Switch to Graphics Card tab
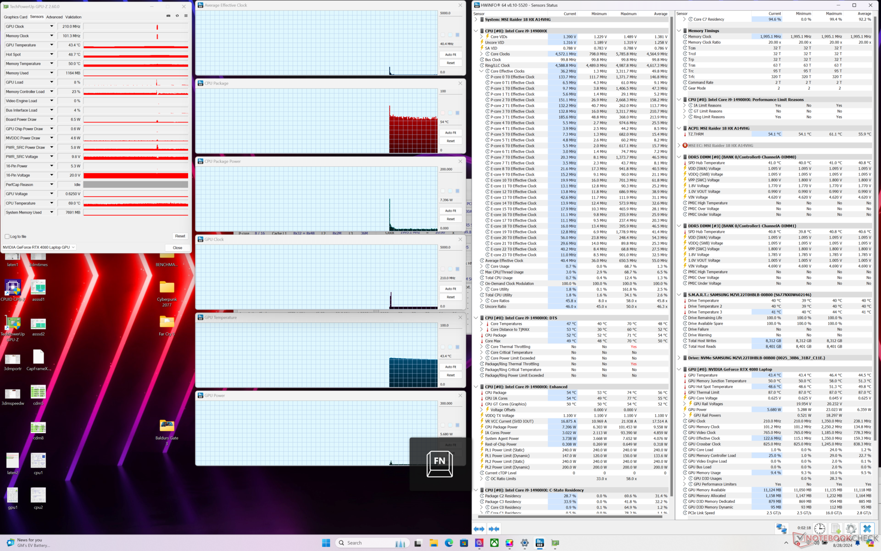The height and width of the screenshot is (551, 881). (16, 17)
